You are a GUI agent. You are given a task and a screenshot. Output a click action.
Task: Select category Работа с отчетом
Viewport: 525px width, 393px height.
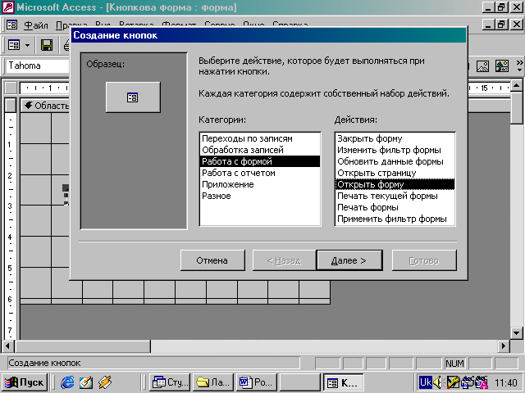[x=260, y=173]
